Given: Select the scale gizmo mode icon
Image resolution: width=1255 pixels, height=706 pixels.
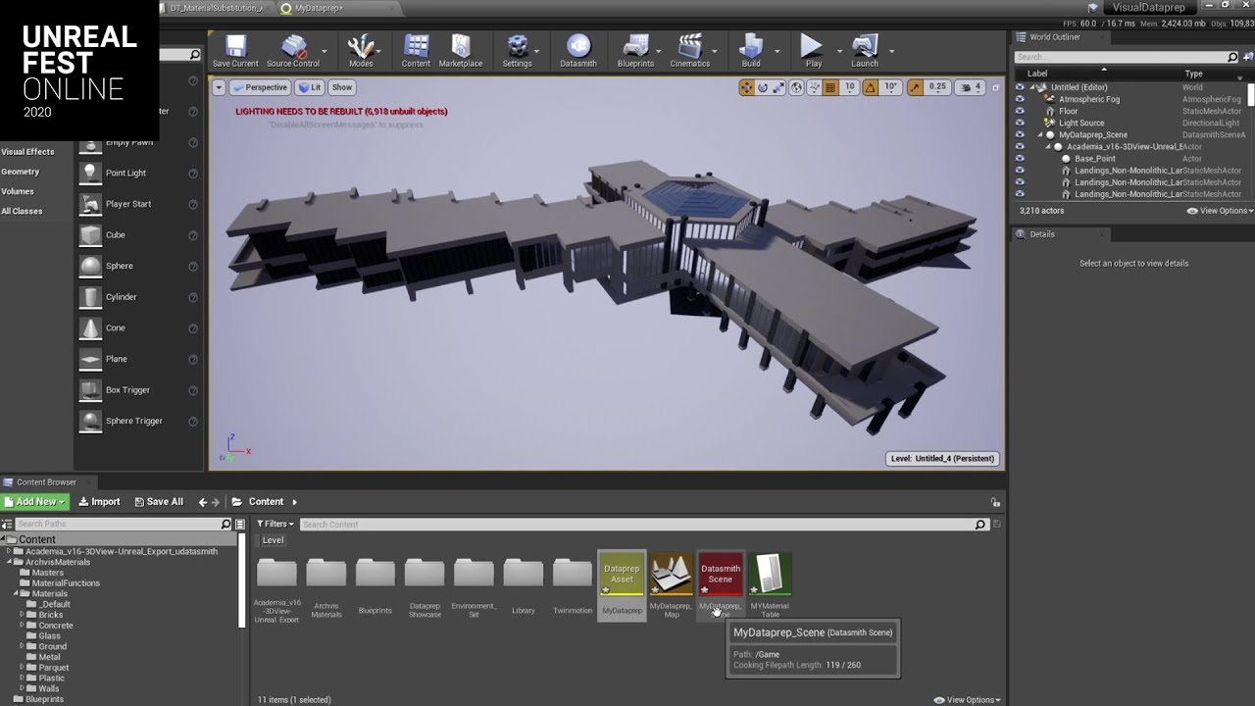Looking at the screenshot, I should (x=778, y=87).
